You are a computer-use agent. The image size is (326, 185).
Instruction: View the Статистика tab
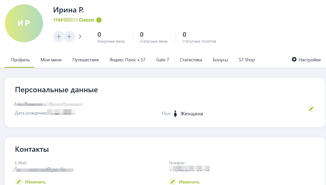tap(191, 60)
